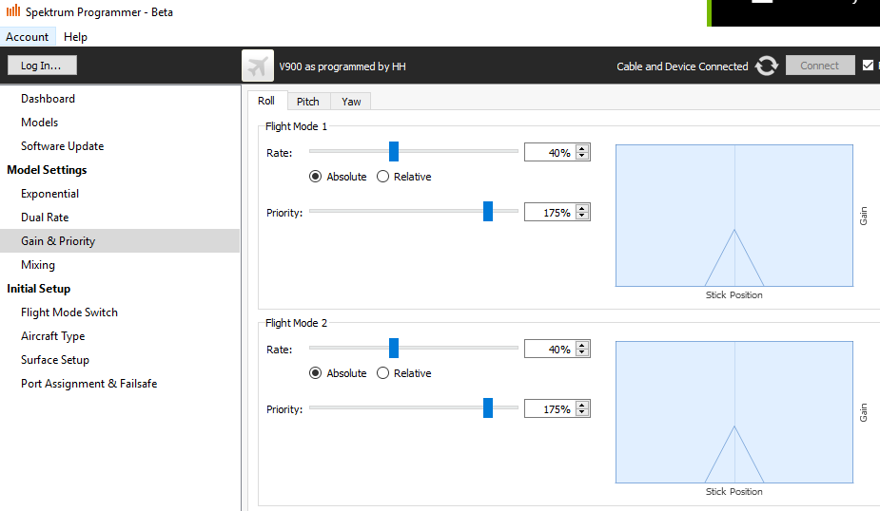The width and height of the screenshot is (880, 511).
Task: Open the Help menu
Action: 75,37
